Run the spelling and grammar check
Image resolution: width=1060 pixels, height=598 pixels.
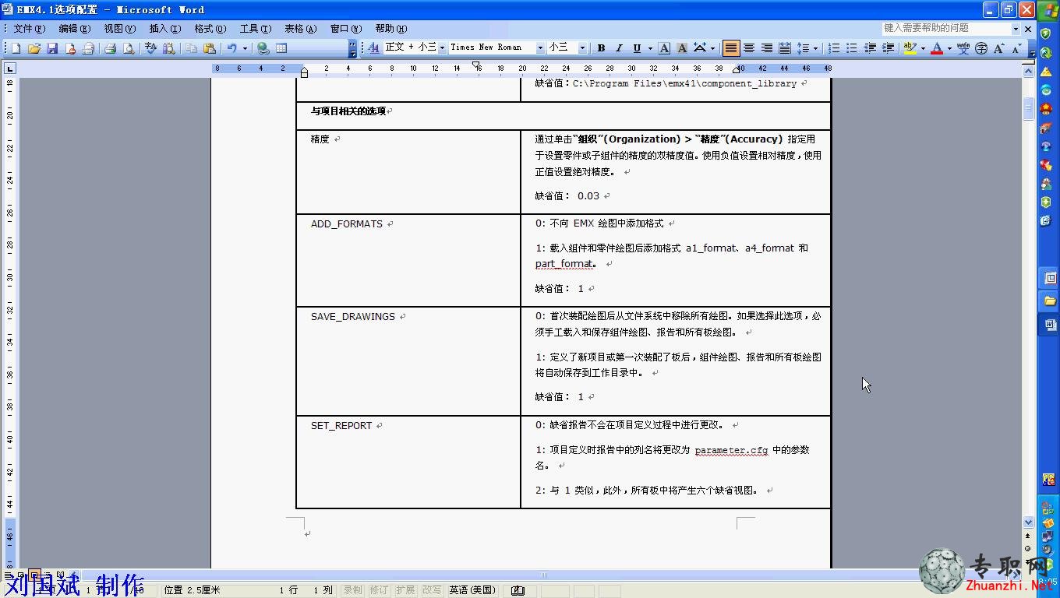pos(150,48)
